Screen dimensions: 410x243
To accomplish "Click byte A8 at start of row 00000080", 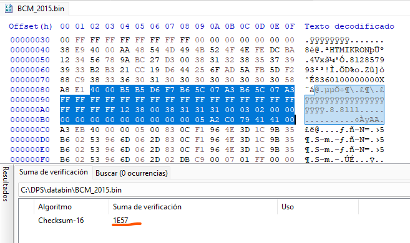I will (65, 90).
